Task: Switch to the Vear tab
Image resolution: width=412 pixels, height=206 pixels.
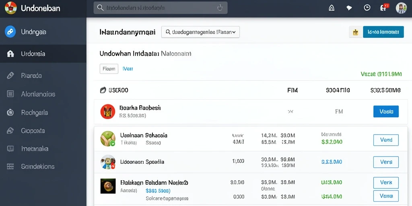Action: click(x=128, y=69)
